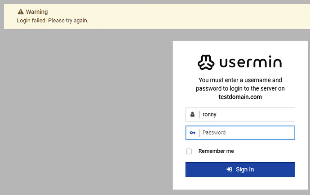310x195 pixels.
Task: Click the Usermin logo emblem
Action: (206, 62)
